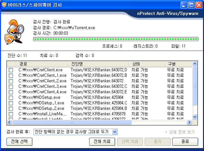This screenshot has height=151, width=204.
Task: Check the HDSetup.exe row checkbox
Action: click(x=11, y=98)
